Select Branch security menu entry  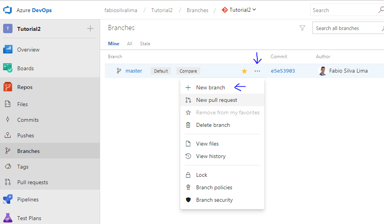pos(222,200)
